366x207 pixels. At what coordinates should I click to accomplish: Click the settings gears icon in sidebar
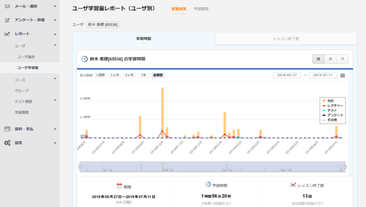[x=7, y=143]
